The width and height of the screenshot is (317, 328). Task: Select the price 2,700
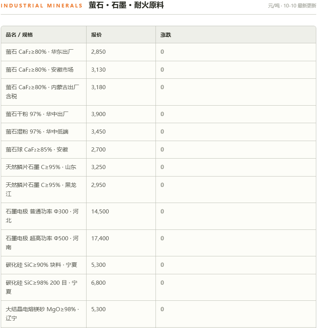98,150
